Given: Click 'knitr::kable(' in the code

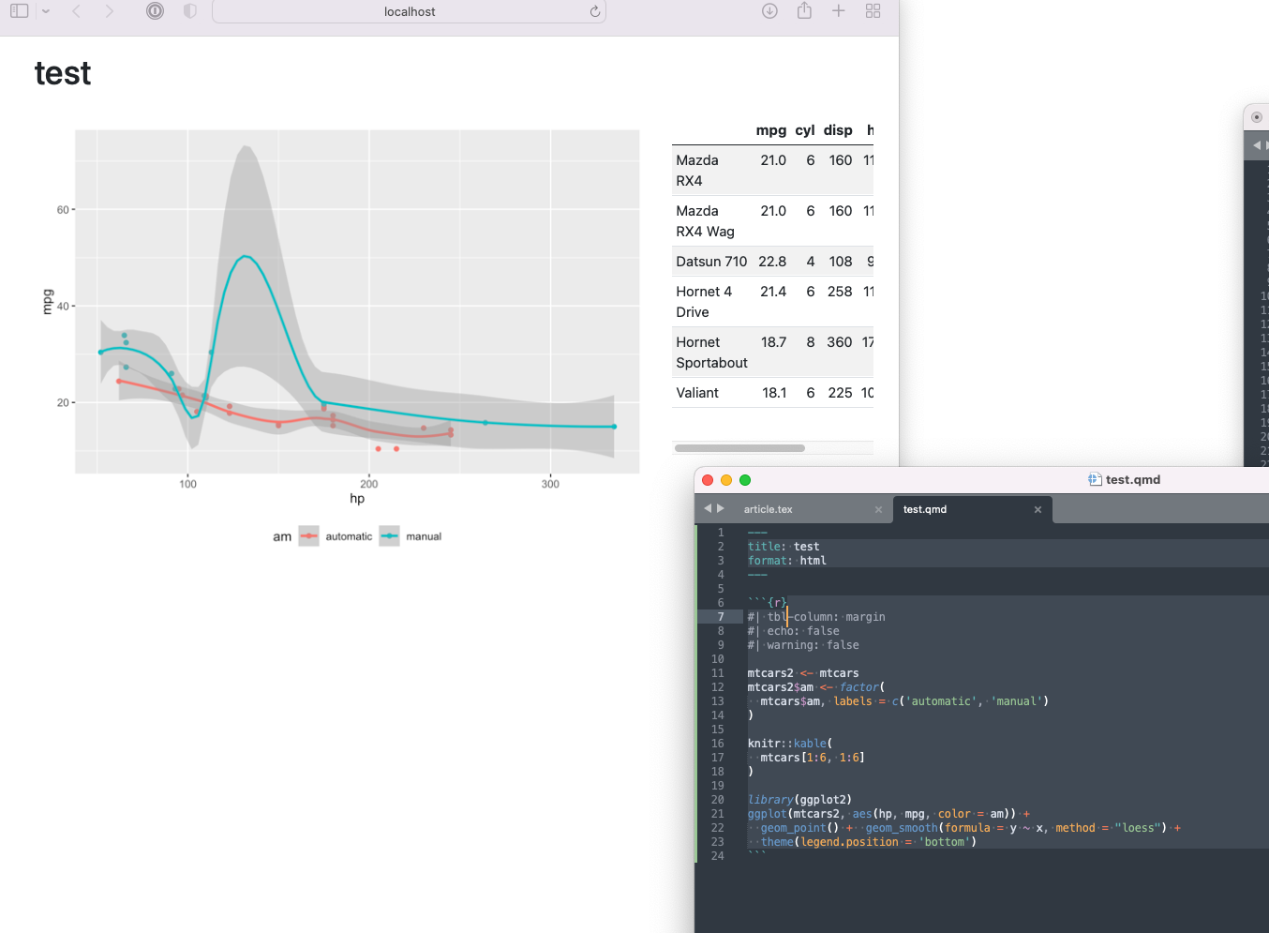Looking at the screenshot, I should (790, 744).
